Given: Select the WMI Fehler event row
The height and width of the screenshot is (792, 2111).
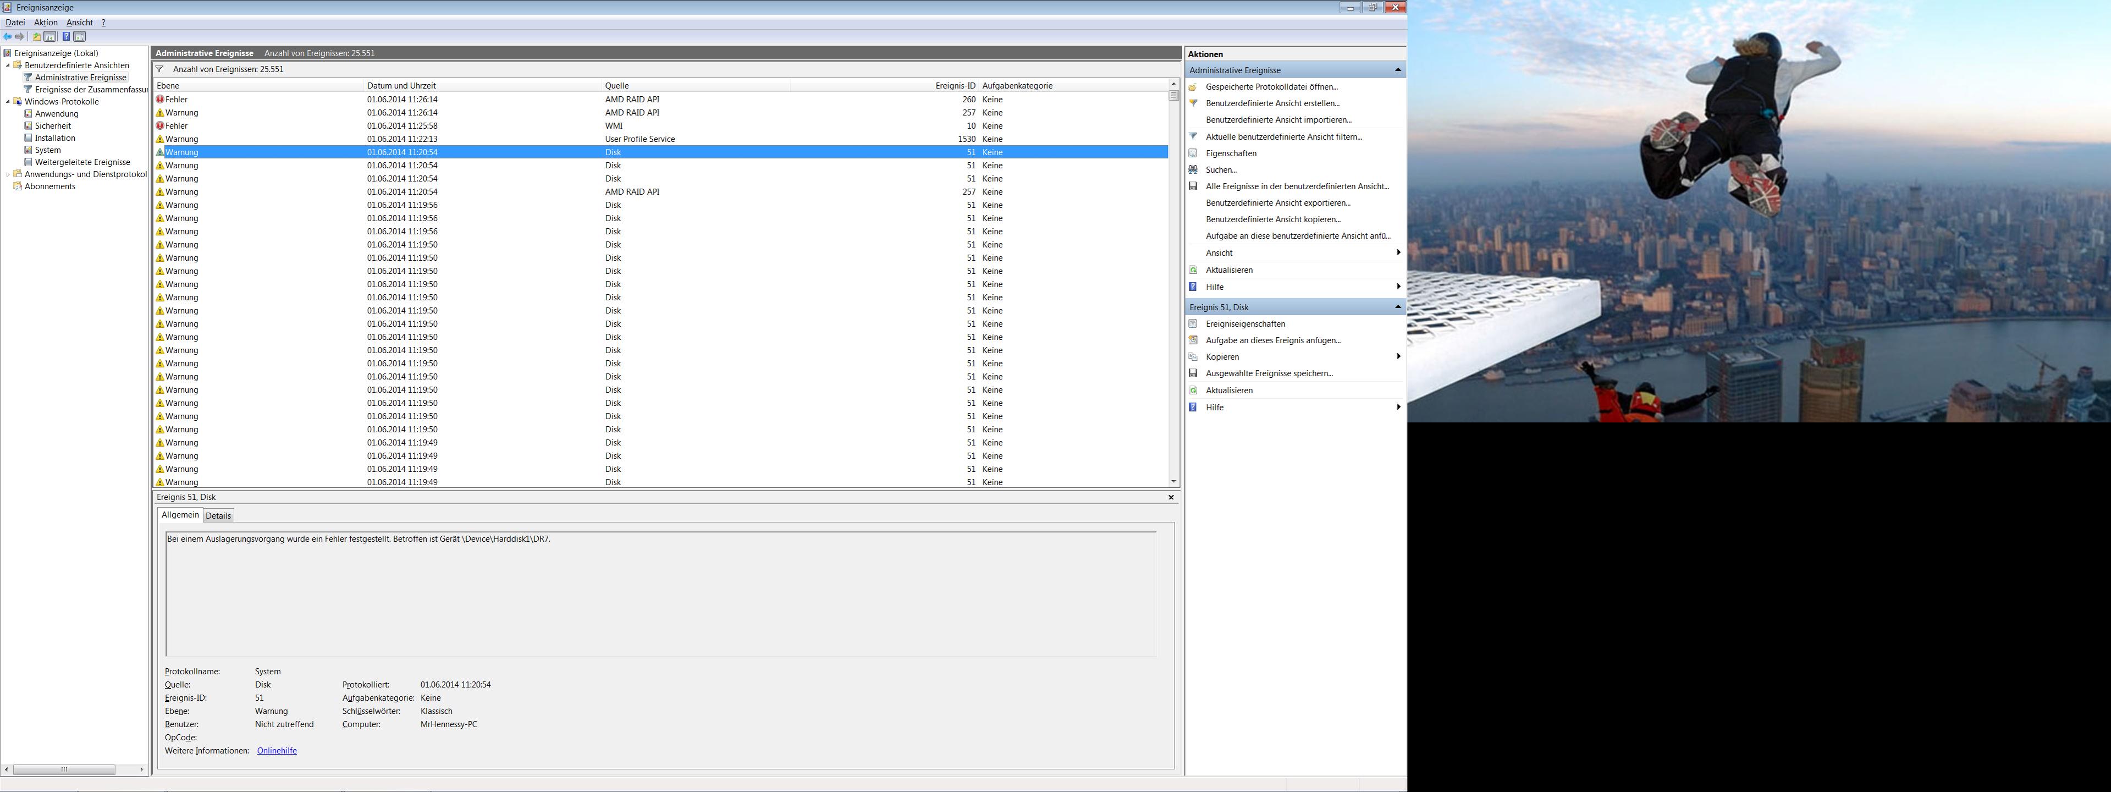Looking at the screenshot, I should tap(492, 127).
